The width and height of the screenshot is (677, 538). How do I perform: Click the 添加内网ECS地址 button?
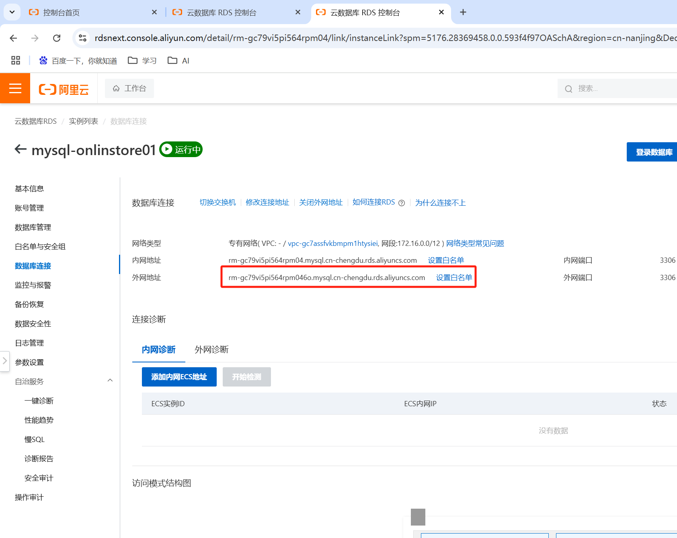[x=179, y=377]
